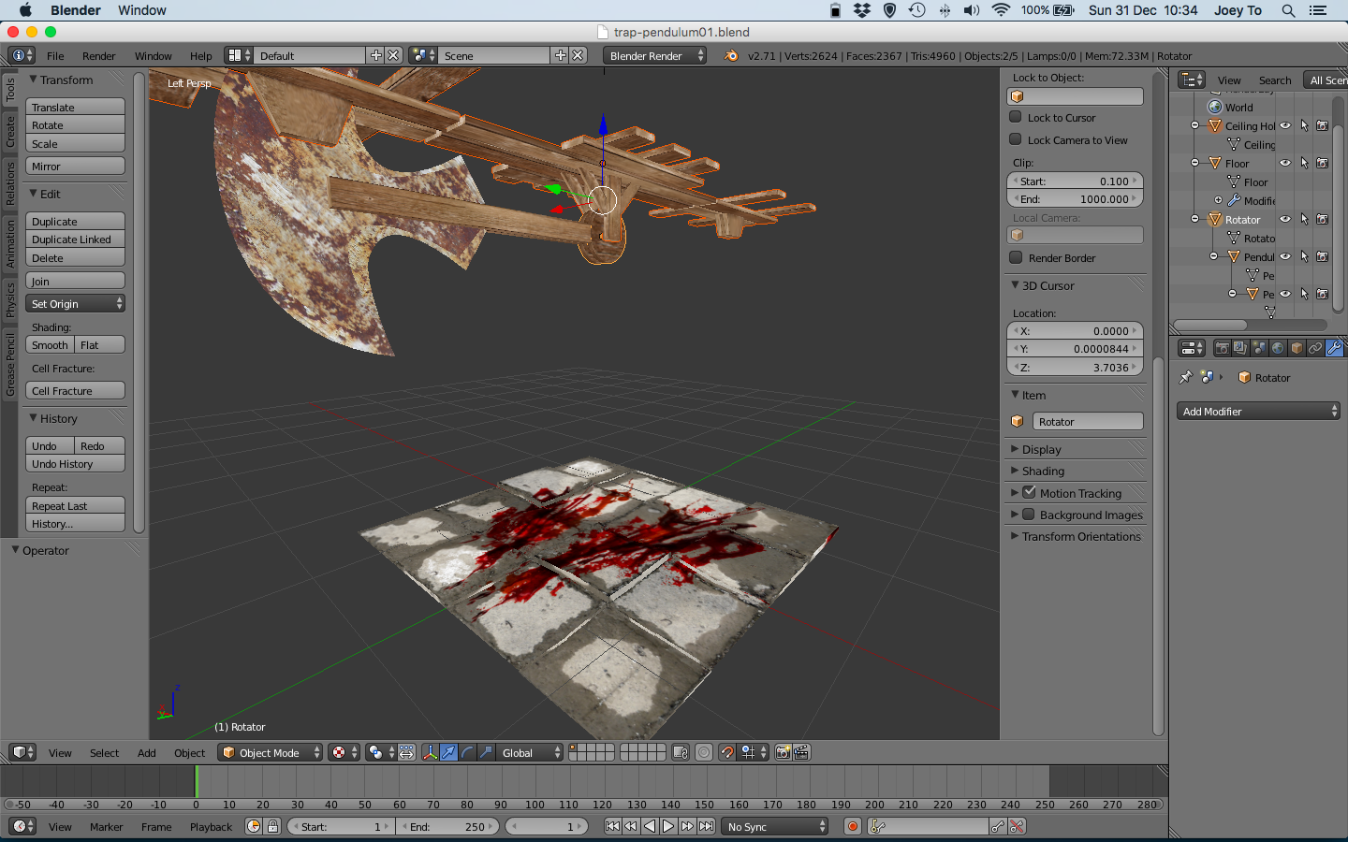1348x842 pixels.
Task: Open the Render menu in header
Action: point(98,55)
